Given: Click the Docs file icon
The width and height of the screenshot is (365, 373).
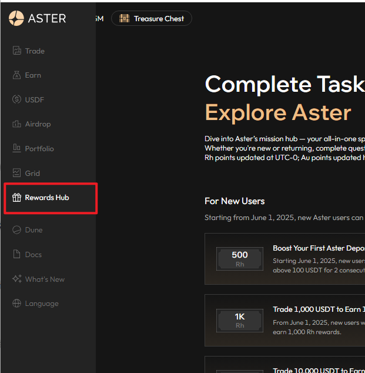Looking at the screenshot, I should pyautogui.click(x=16, y=254).
